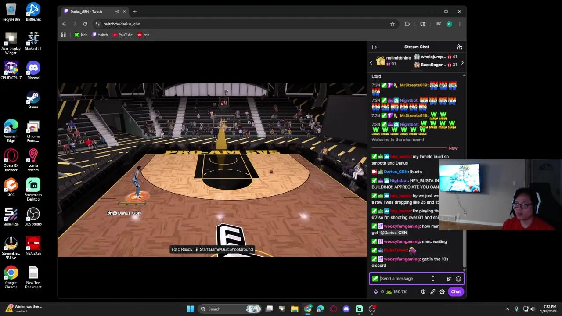This screenshot has width=562, height=316.
Task: Open the Recycle Bin
Action: (11, 12)
